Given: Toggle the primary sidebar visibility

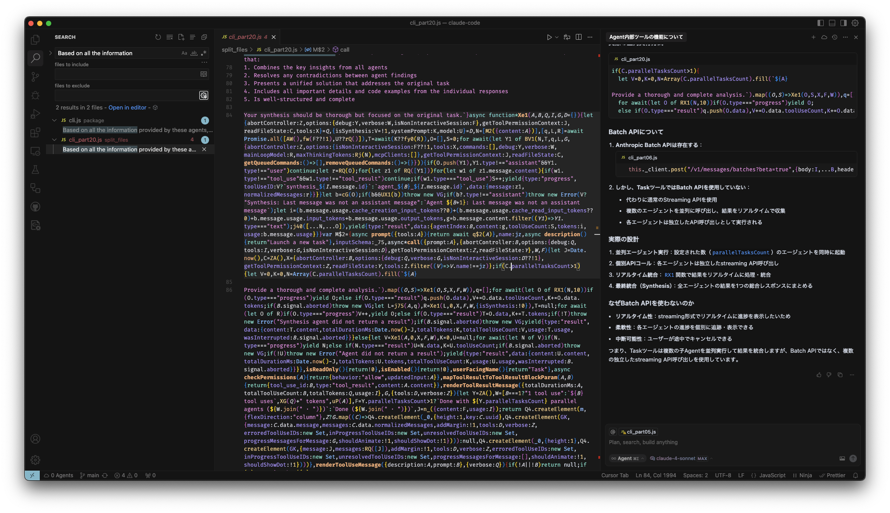Looking at the screenshot, I should 821,23.
